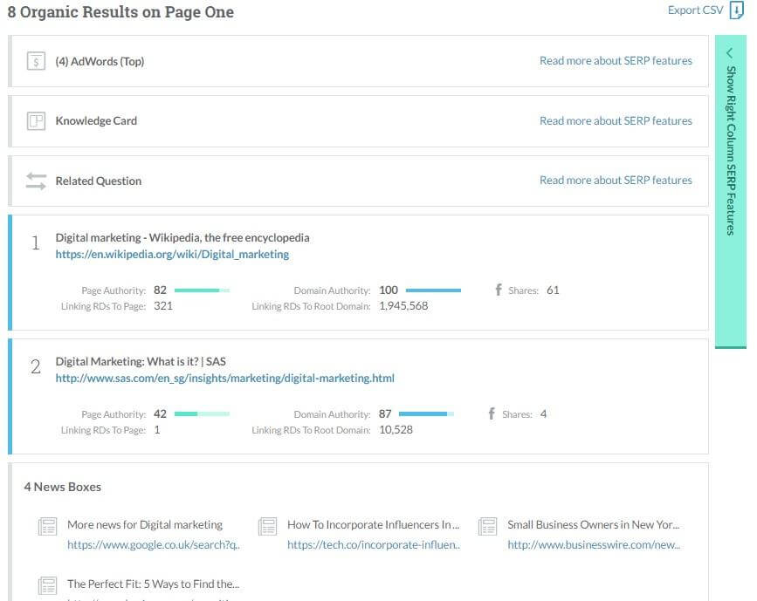757x601 pixels.
Task: Click the Page Authority 42 bar
Action: [202, 413]
